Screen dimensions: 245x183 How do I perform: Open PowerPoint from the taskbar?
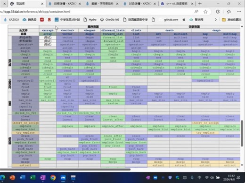point(12,177)
